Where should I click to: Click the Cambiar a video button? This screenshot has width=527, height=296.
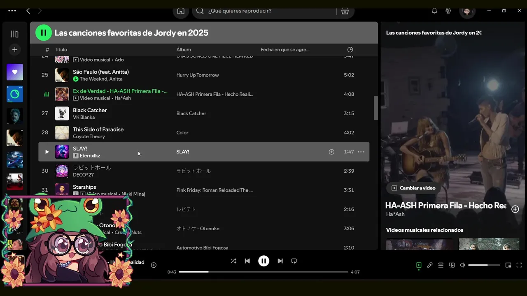pyautogui.click(x=413, y=188)
